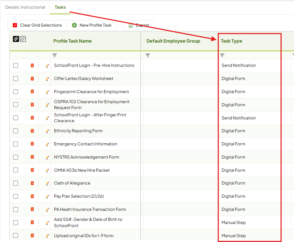This screenshot has width=294, height=242.
Task: Click pencil icon for NYSTRS Acknowledgement Form
Action: coord(47,157)
